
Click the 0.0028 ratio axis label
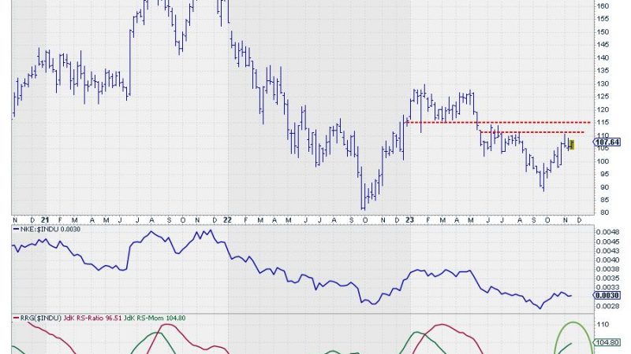click(x=607, y=306)
